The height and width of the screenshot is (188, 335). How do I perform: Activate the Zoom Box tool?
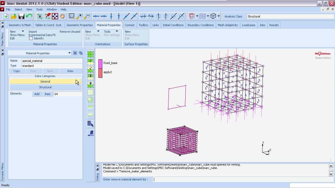coord(71,16)
